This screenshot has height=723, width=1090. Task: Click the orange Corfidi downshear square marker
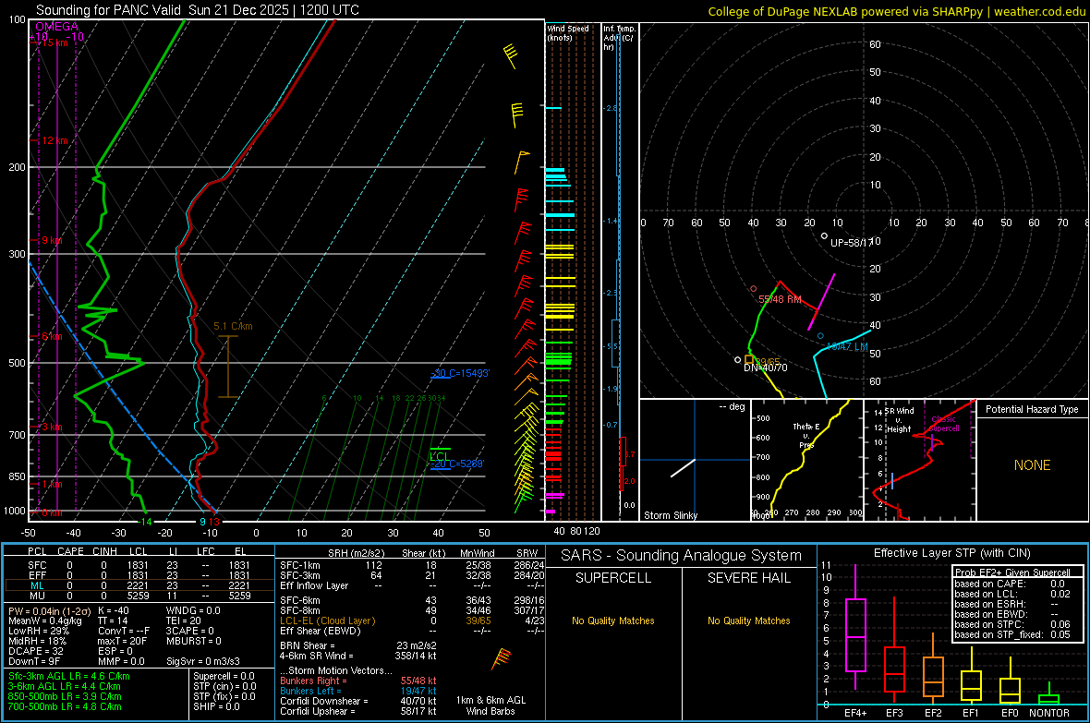(748, 359)
